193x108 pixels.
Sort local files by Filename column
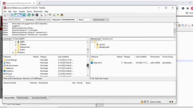[x=15, y=57]
